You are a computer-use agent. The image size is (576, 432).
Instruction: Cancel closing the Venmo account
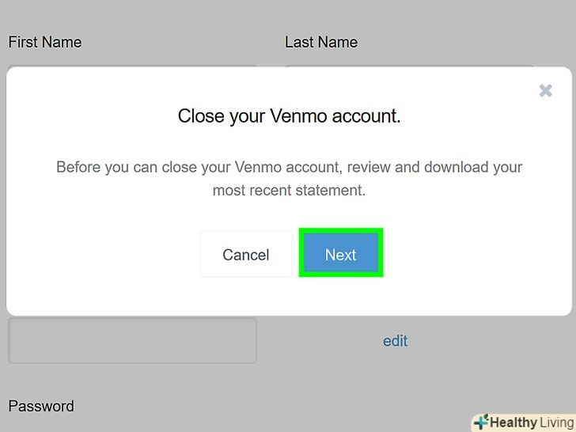(246, 255)
